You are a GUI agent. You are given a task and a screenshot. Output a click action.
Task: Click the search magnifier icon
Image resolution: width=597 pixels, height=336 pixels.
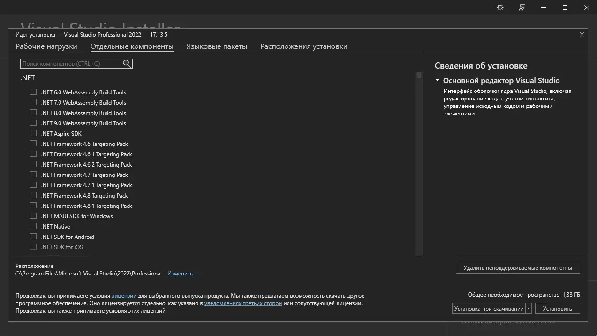tap(127, 63)
